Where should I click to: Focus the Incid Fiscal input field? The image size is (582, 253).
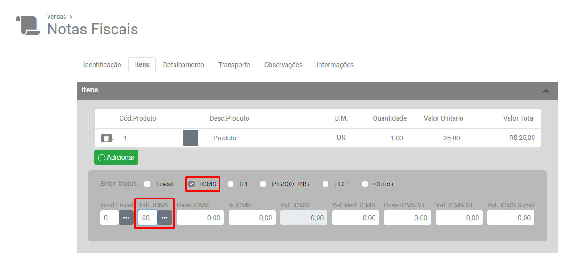coord(109,218)
